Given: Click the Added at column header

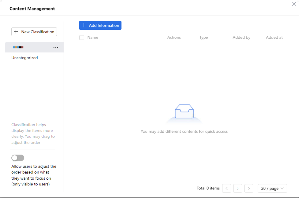Looking at the screenshot, I should (274, 38).
